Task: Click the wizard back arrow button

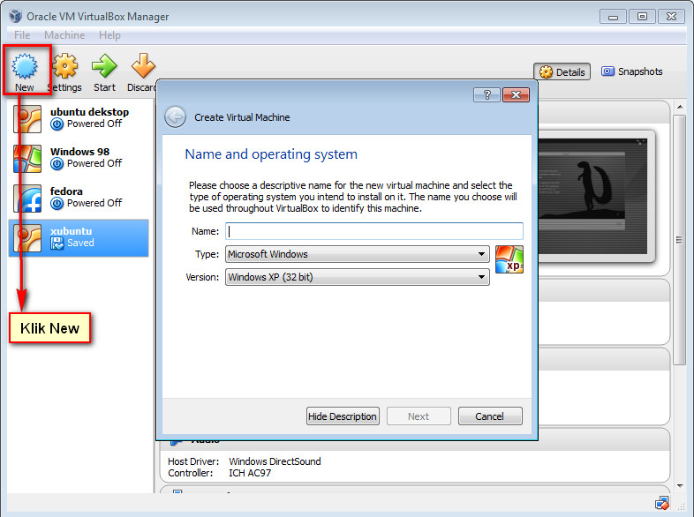Action: 176,117
